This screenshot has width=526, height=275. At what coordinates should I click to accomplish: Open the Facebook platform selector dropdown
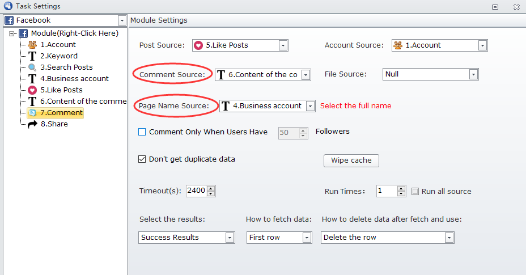[122, 20]
